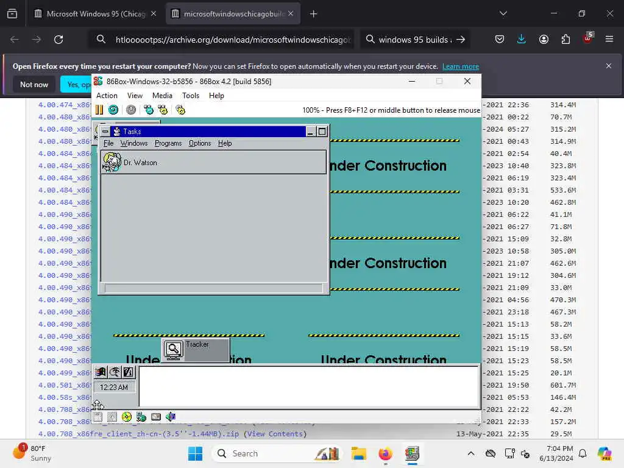
Task: Reload the current browser page
Action: pyautogui.click(x=58, y=40)
